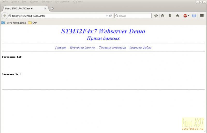Screen dimensions: 207x133
Task: Click the browser Back arrow button
Action: coord(5,16)
